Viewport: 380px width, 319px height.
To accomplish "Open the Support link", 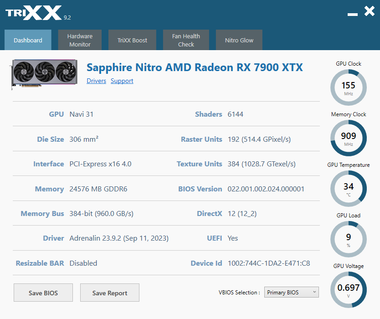I will click(122, 81).
